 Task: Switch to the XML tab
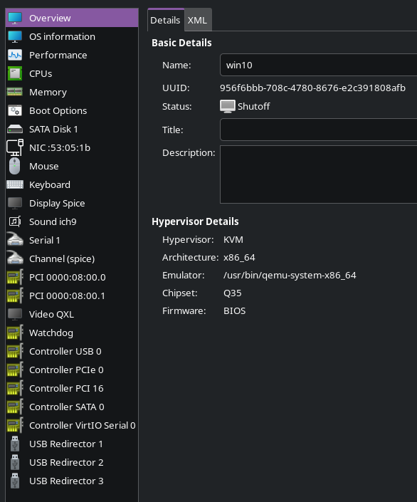tap(197, 20)
